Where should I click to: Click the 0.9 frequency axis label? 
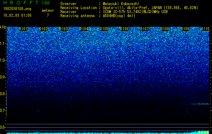pyautogui.click(x=2, y=77)
